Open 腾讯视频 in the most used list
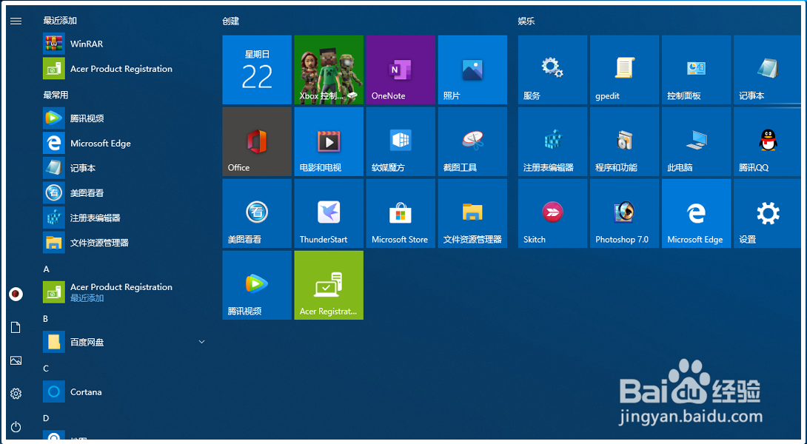 [124, 118]
